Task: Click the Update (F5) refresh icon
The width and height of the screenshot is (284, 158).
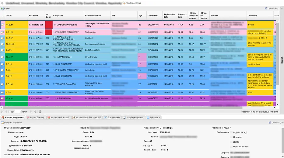Action: point(266,8)
